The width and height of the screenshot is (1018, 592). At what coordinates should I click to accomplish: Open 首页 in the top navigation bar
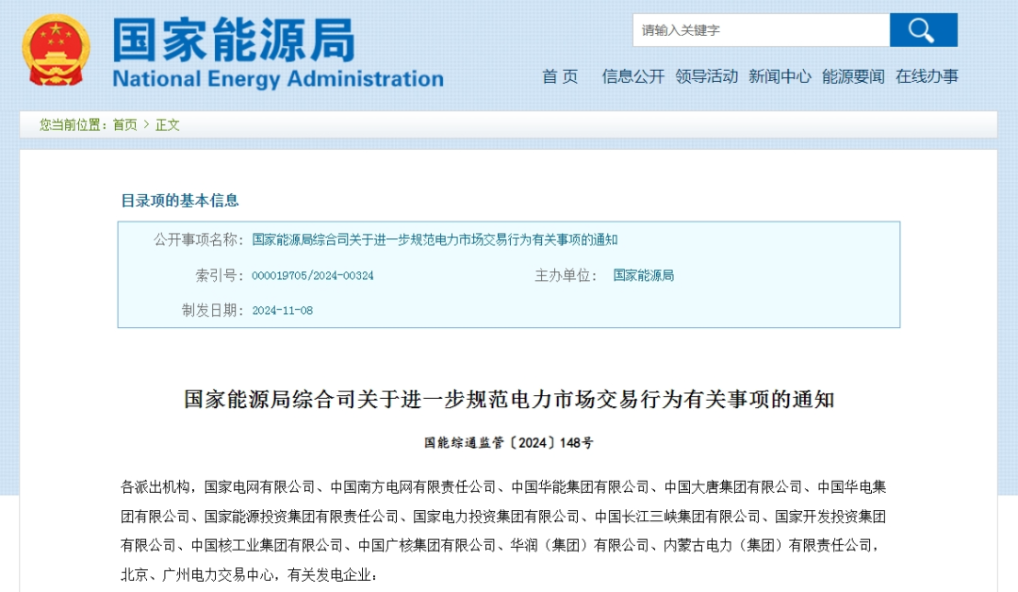(560, 76)
